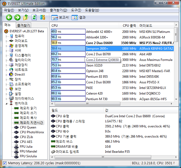This screenshot has height=168, width=181.
Task: Select CPU ZLib benchmark
Action: (27, 137)
